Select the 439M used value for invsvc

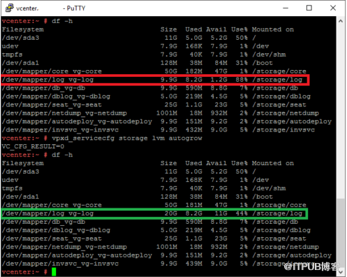tap(193, 264)
